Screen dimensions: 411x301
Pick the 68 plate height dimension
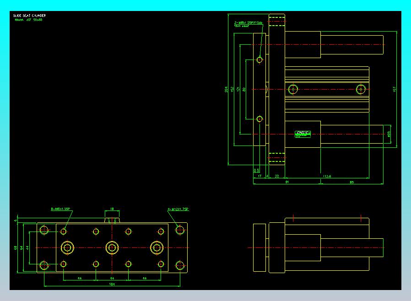click(x=16, y=247)
